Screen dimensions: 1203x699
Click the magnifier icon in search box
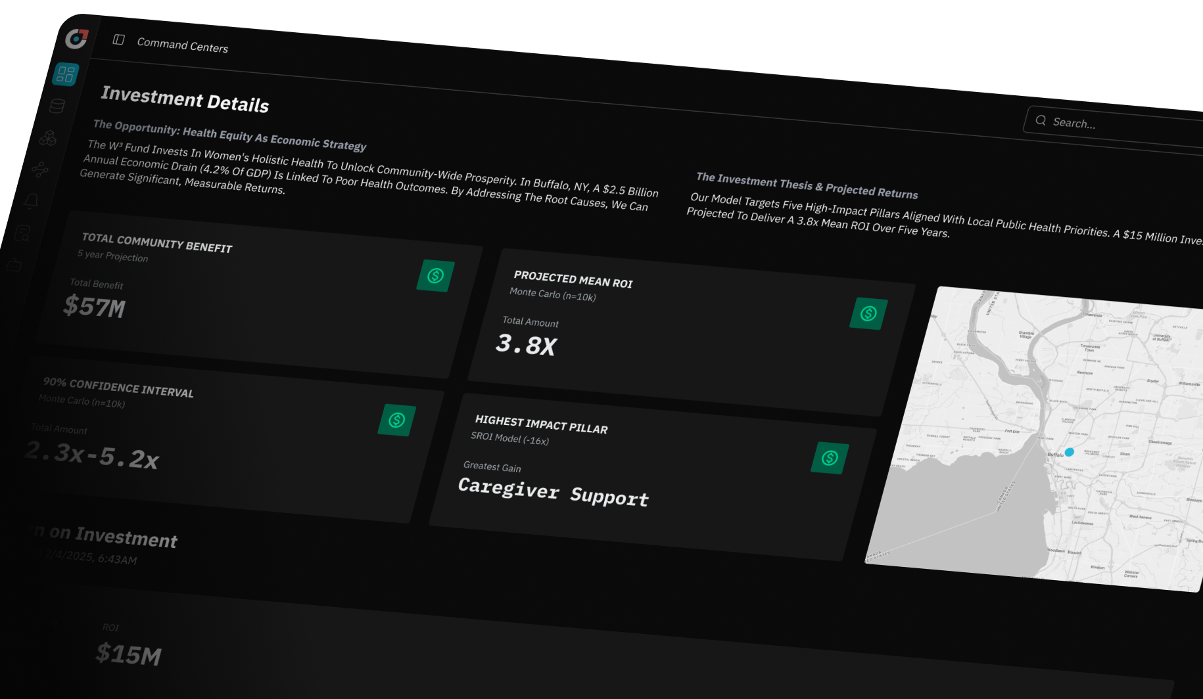pyautogui.click(x=1041, y=120)
